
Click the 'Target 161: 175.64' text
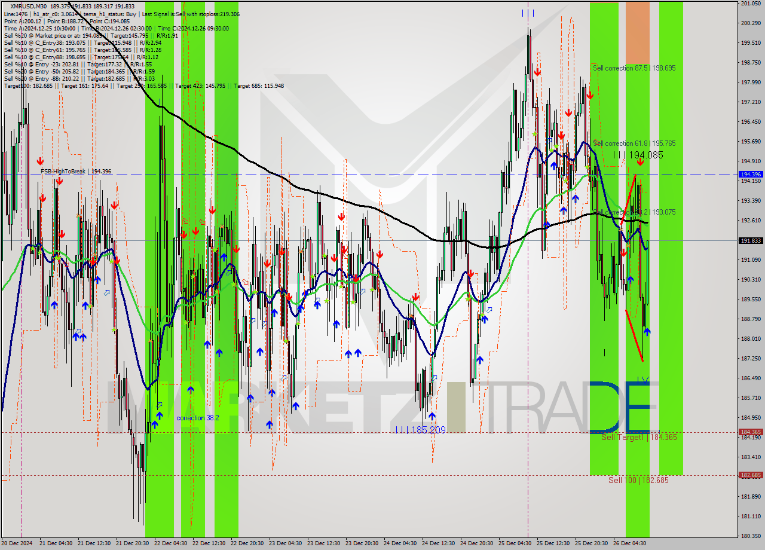[85, 85]
